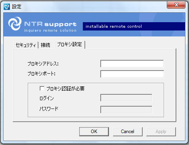Click the Cancel button
The height and width of the screenshot is (145, 189).
tap(128, 132)
